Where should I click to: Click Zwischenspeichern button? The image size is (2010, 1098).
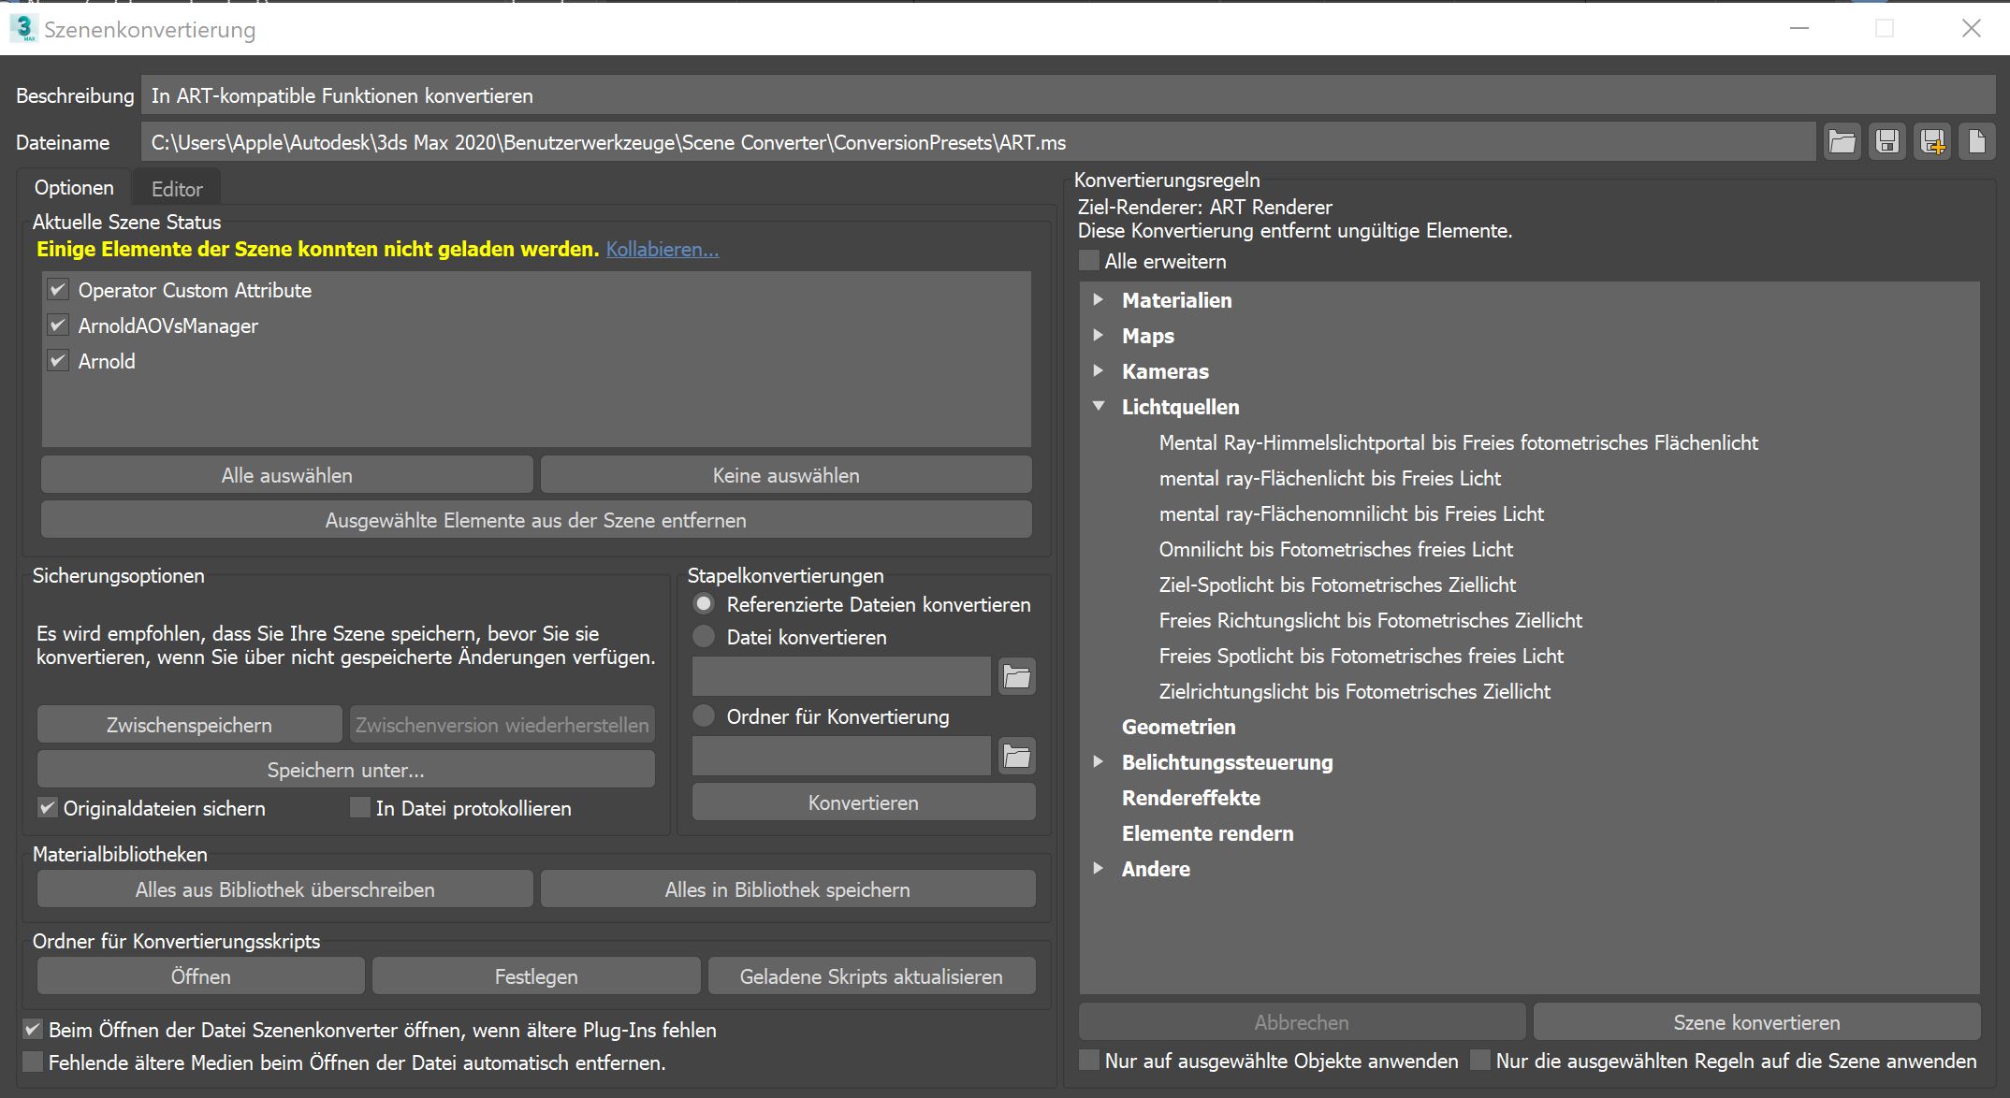(x=189, y=725)
